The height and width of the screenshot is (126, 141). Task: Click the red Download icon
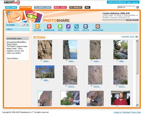49,26
